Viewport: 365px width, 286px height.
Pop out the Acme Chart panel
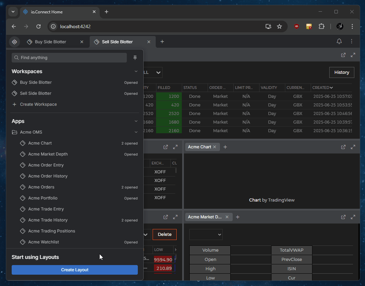pyautogui.click(x=343, y=147)
